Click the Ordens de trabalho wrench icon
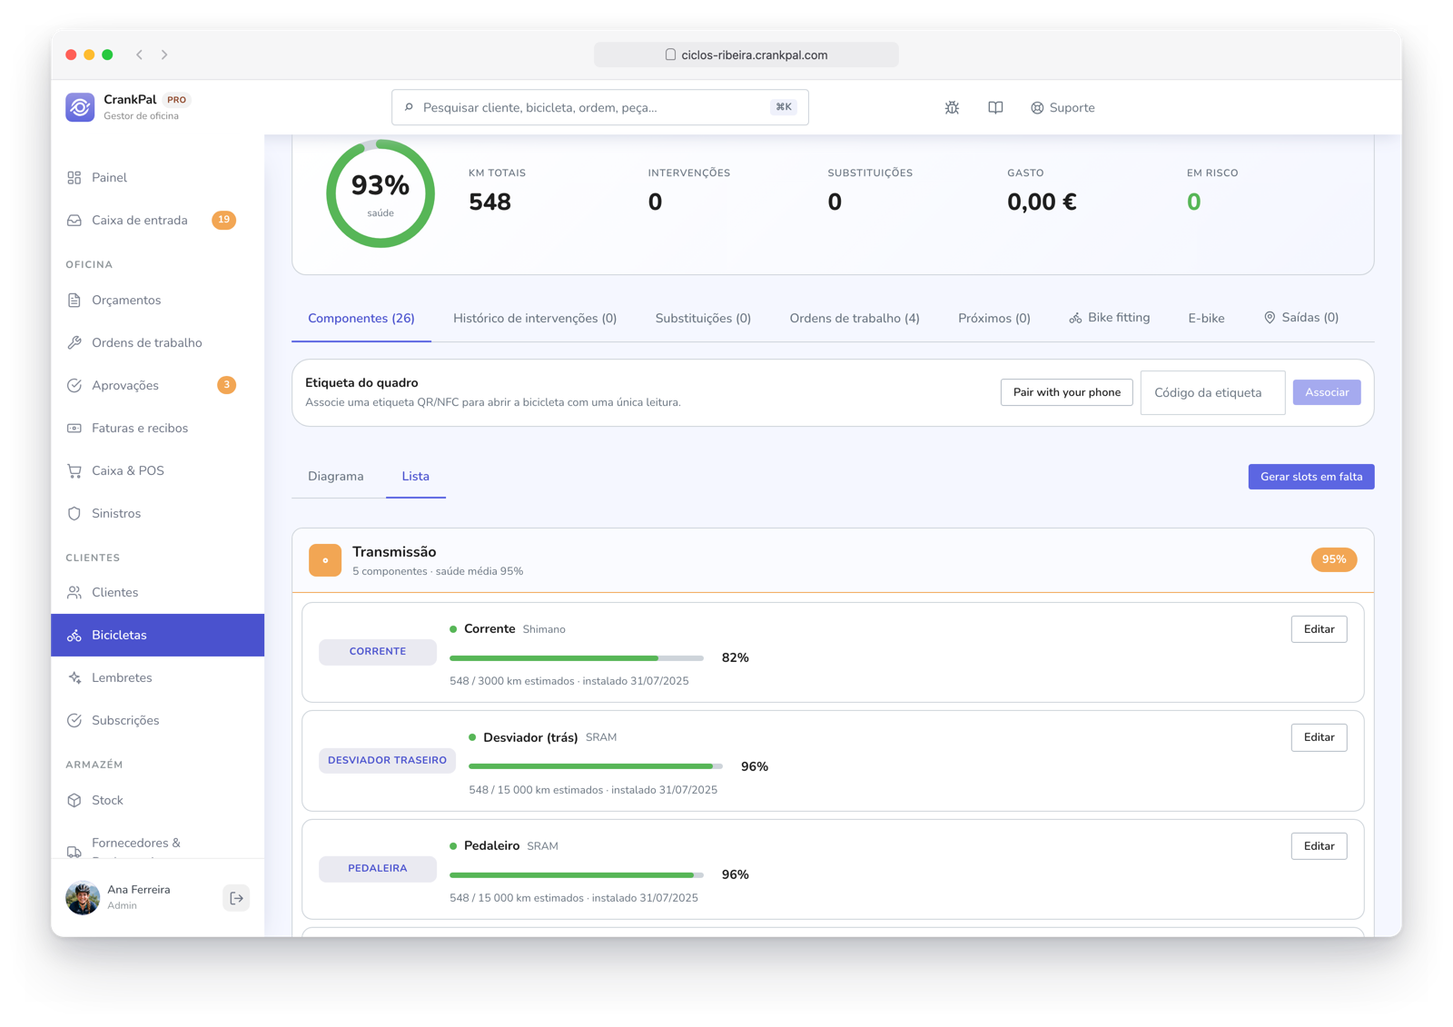Screen dimensions: 1453x1027 (74, 342)
